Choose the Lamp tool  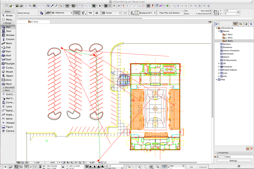point(8,106)
